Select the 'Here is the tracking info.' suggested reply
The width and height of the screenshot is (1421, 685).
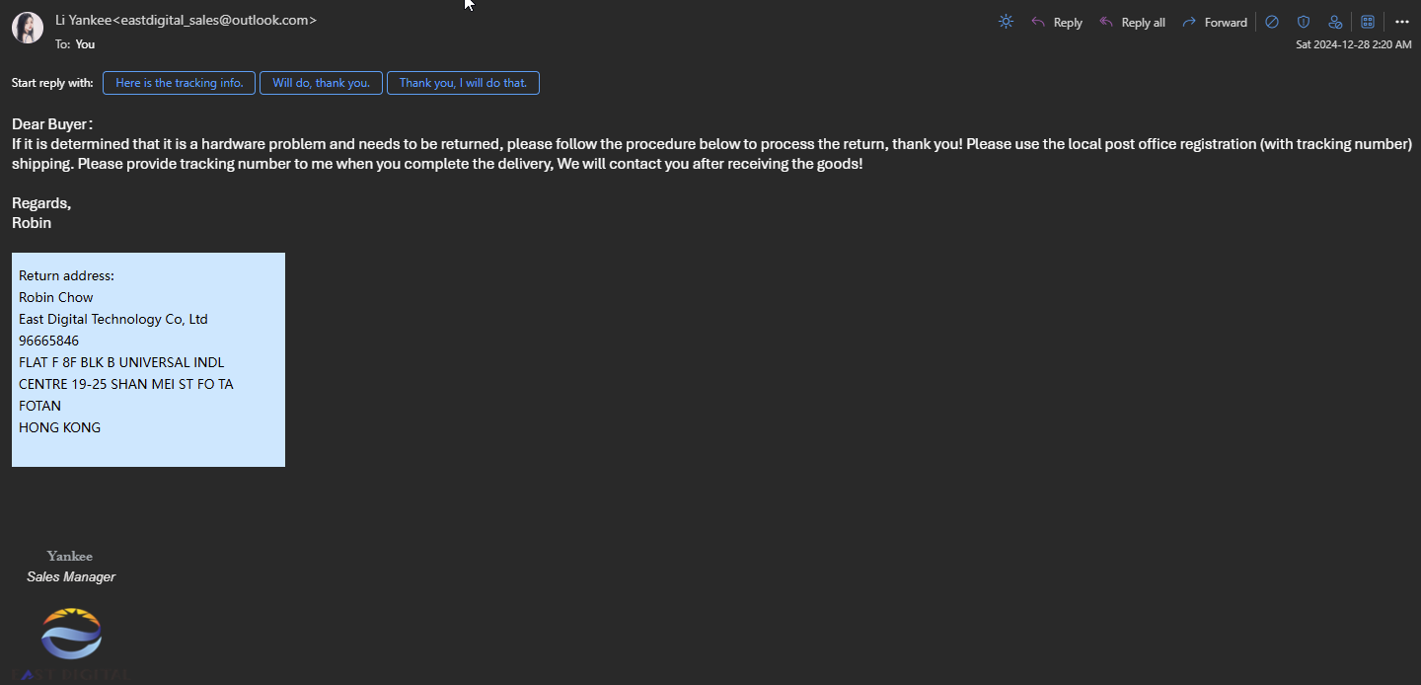click(x=180, y=83)
